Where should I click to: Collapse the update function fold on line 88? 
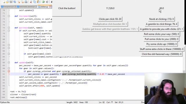9,62
